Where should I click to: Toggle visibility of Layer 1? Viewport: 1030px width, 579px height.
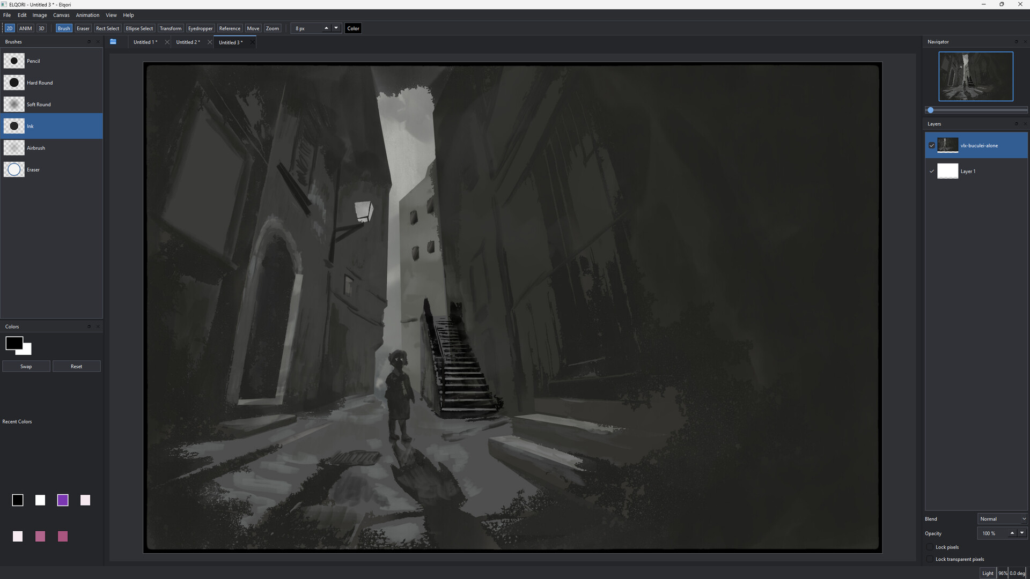(932, 171)
